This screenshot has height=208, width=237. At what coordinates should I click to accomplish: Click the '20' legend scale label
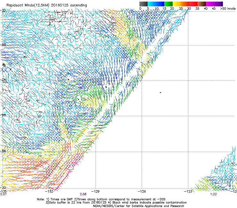click(172, 9)
